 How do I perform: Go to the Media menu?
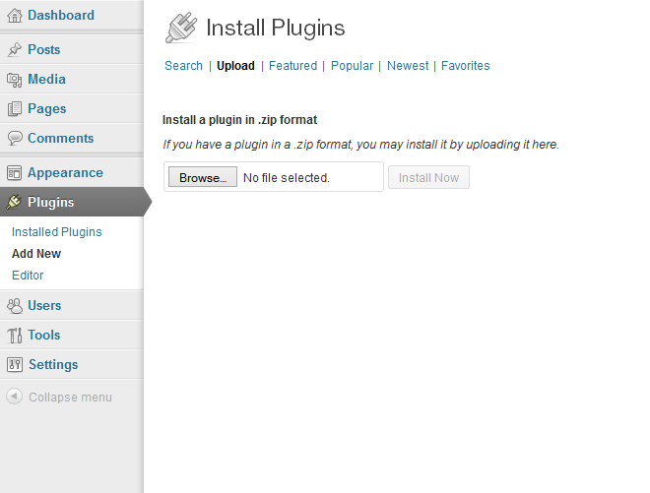(47, 79)
